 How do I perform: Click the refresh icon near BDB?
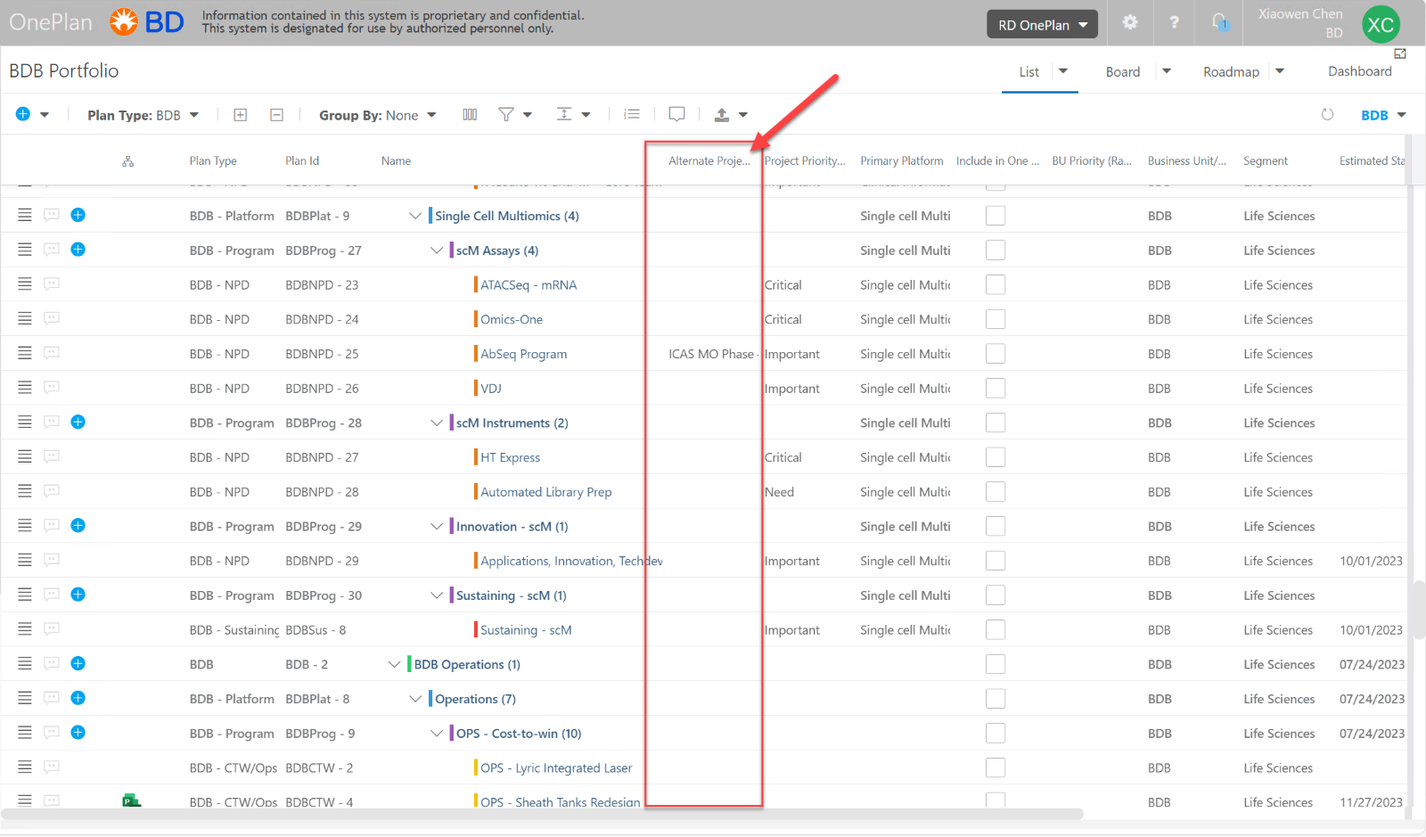tap(1327, 114)
